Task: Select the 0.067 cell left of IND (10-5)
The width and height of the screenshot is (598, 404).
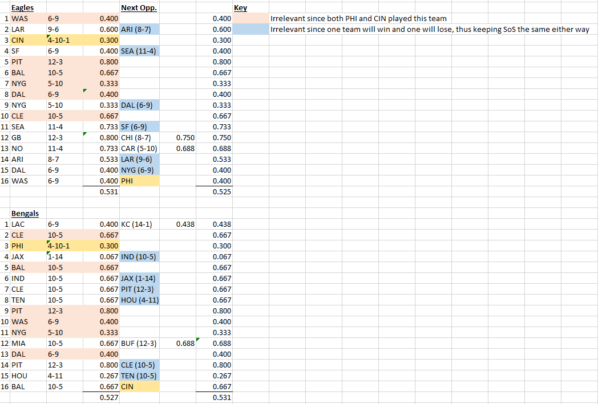Action: pyautogui.click(x=102, y=256)
